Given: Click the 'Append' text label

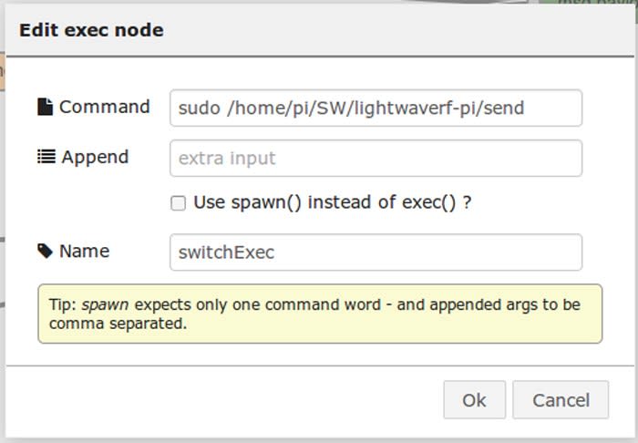Looking at the screenshot, I should tap(95, 158).
